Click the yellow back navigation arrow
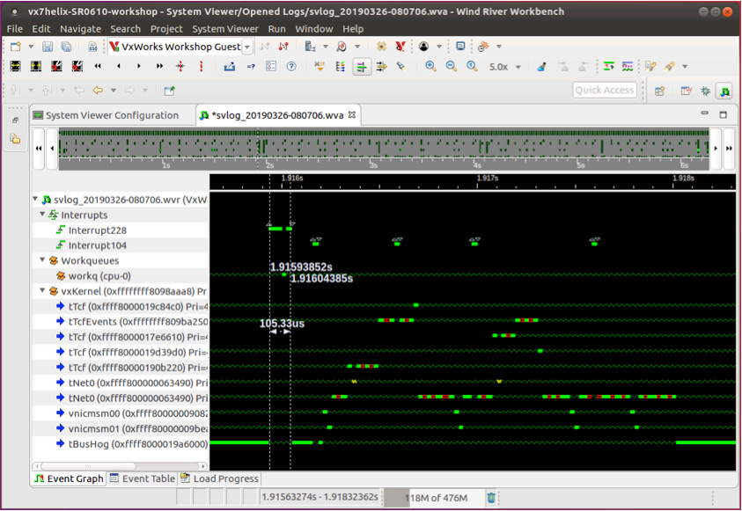Screen dimensions: 742x511 click(98, 90)
